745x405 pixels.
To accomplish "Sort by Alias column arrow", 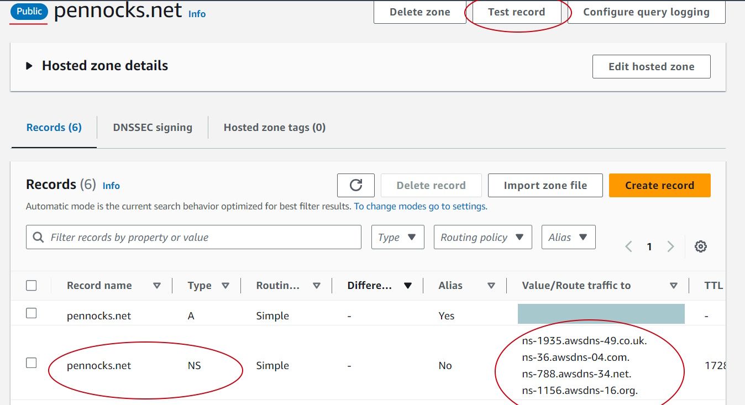I will (x=491, y=286).
